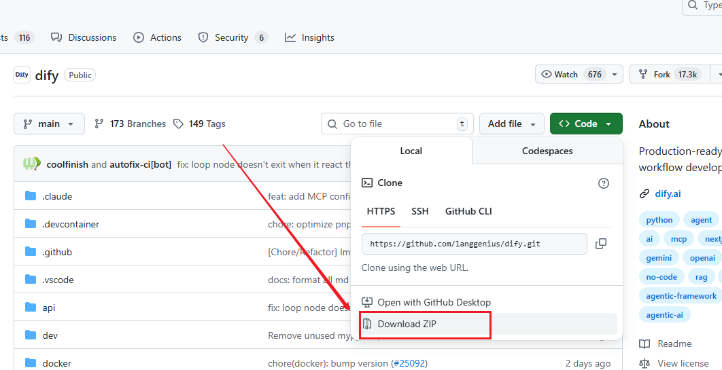Click the docker commit message text
This screenshot has width=722, height=370.
328,364
